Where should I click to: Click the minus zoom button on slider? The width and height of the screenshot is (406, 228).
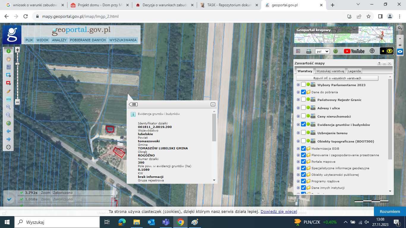[x=18, y=102]
